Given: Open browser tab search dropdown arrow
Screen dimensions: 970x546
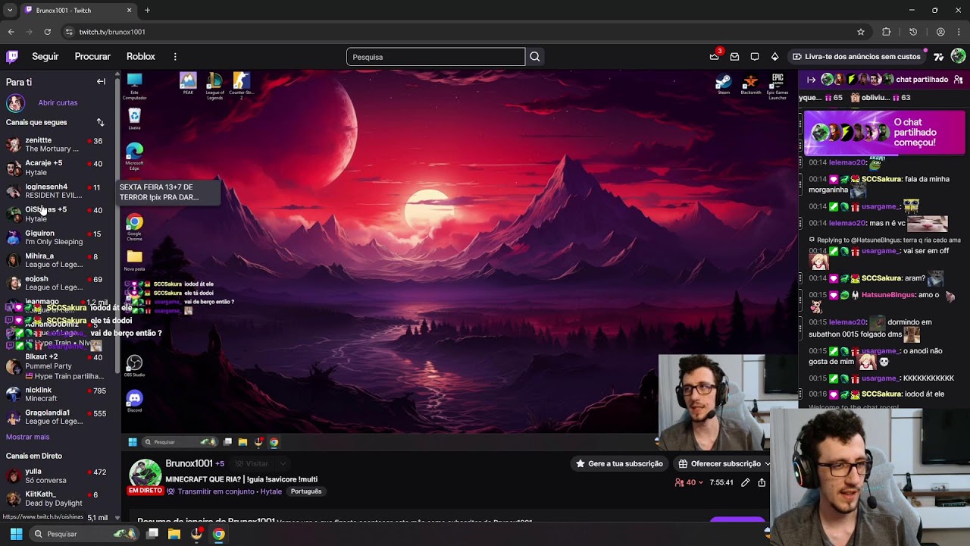Looking at the screenshot, I should (x=10, y=10).
